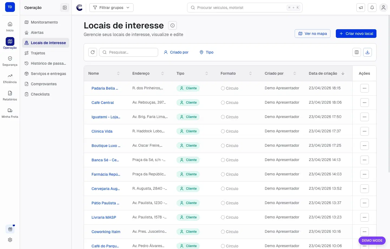This screenshot has width=390, height=249.
Task: Open the gift icon with notification dot
Action: [x=10, y=229]
